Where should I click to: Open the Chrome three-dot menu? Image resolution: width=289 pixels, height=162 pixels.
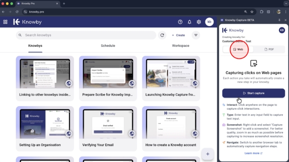(x=285, y=12)
